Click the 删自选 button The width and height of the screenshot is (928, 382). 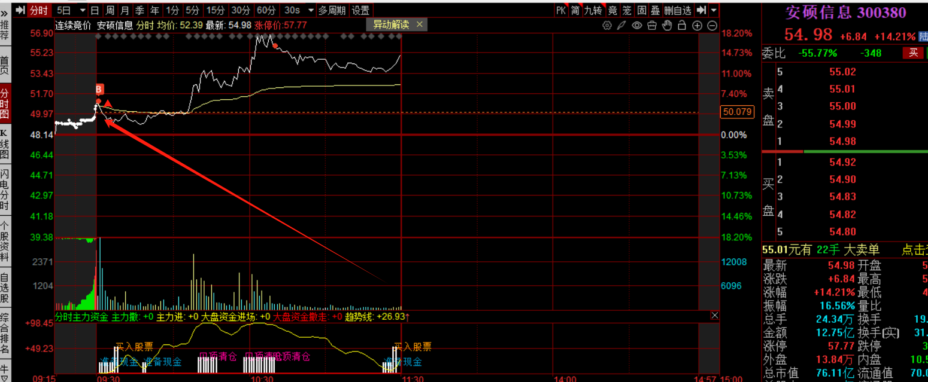(678, 10)
